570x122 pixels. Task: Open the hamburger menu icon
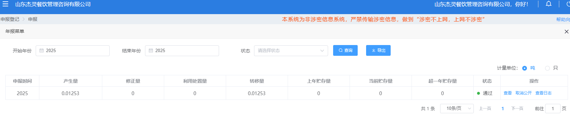click(5, 4)
